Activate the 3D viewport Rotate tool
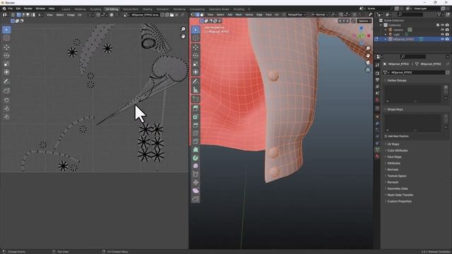This screenshot has width=452, height=254. [x=196, y=56]
